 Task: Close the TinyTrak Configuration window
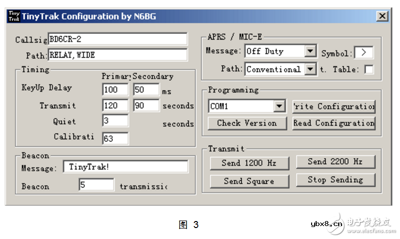click(382, 16)
